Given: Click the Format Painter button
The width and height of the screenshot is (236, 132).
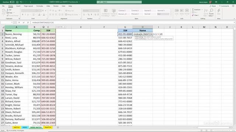Looking at the screenshot, I should click(12, 15).
